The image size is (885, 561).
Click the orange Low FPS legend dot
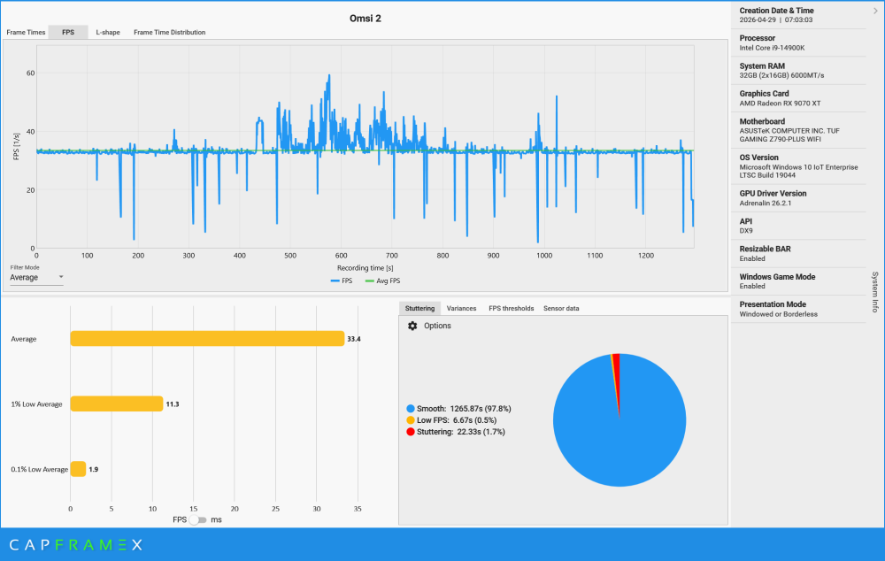coord(411,420)
